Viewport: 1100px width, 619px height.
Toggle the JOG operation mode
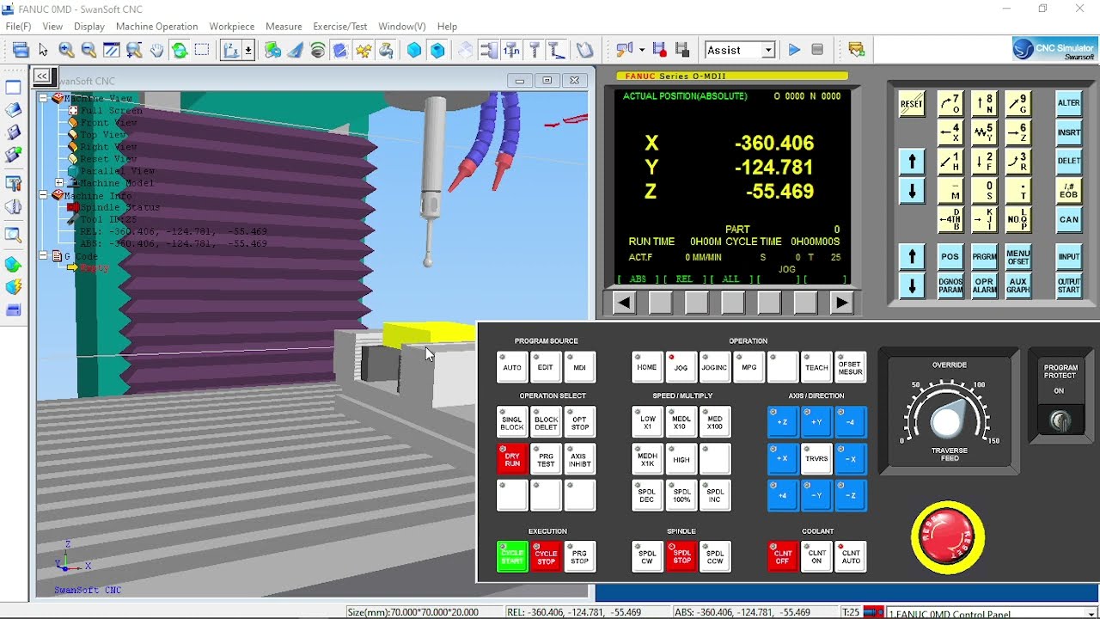pyautogui.click(x=681, y=367)
